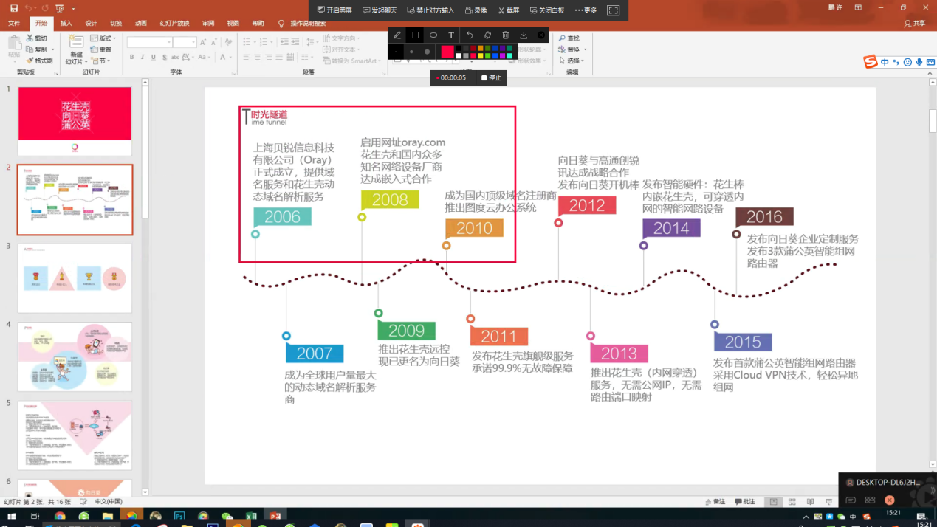
Task: Undo the last whiteboard annotation
Action: 470,35
